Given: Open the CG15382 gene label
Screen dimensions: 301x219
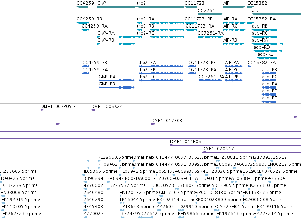Looking at the screenshot, I should tap(257, 3).
